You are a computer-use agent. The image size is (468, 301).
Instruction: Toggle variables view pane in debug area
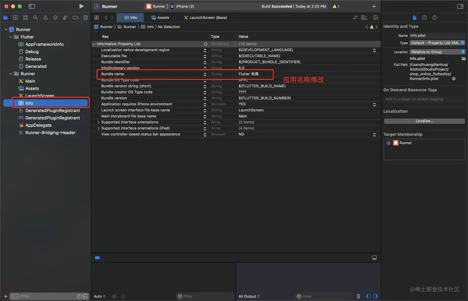(x=368, y=296)
